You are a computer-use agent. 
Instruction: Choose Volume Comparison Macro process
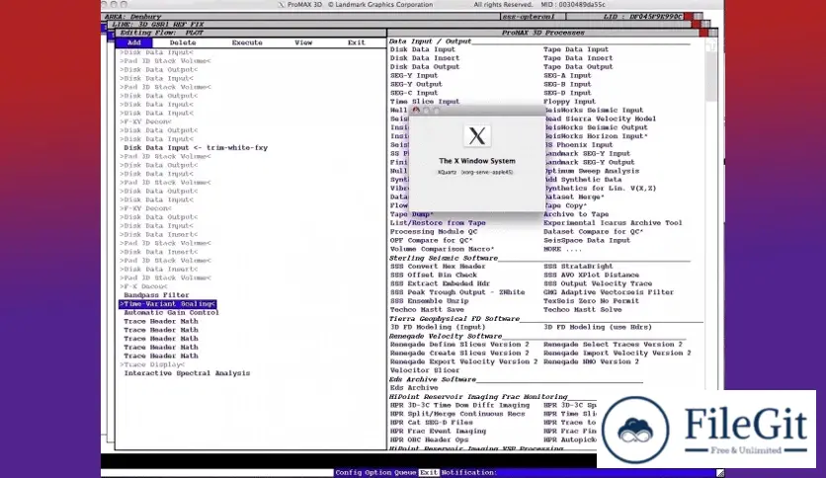click(x=442, y=249)
